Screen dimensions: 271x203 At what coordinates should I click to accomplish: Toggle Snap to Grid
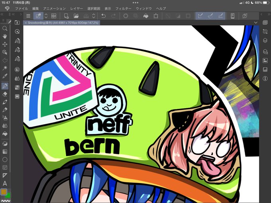[x=220, y=16]
